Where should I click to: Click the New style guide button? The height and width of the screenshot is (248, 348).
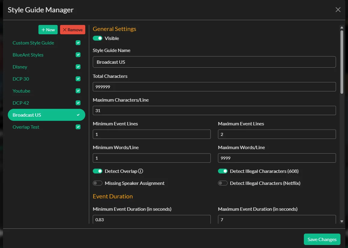click(48, 29)
